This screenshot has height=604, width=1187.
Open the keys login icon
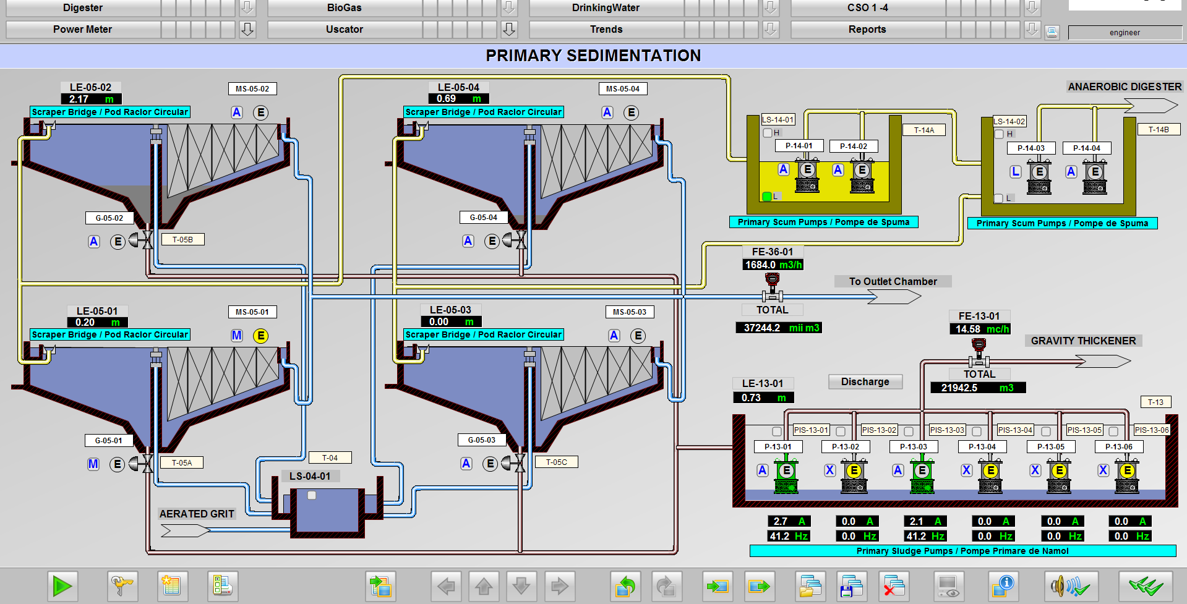(122, 585)
